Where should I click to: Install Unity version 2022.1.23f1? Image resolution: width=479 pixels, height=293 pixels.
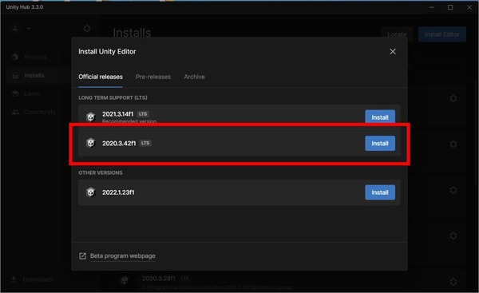[380, 192]
